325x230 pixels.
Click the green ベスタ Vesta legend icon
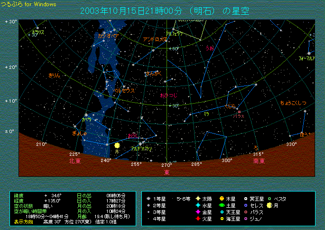coord(269,199)
